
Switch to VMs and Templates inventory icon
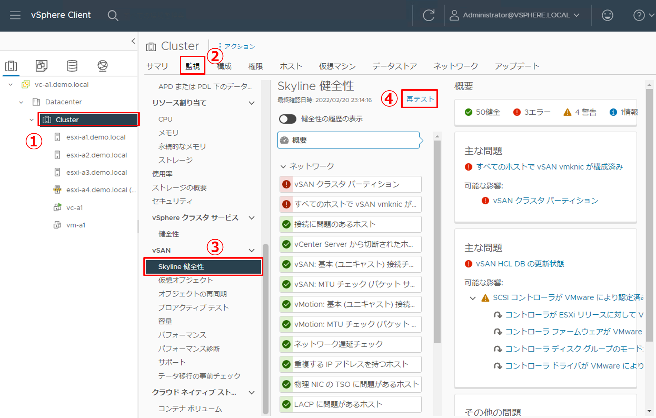pyautogui.click(x=41, y=66)
